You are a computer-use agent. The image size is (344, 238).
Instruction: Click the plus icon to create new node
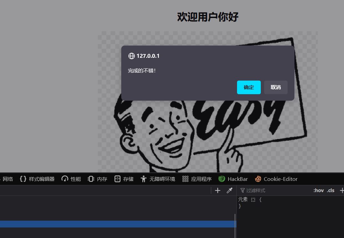(218, 190)
